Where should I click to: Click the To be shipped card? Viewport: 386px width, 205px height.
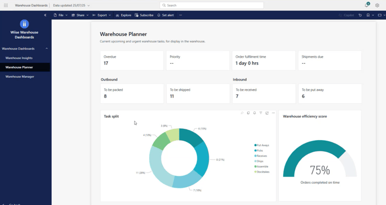coord(198,94)
